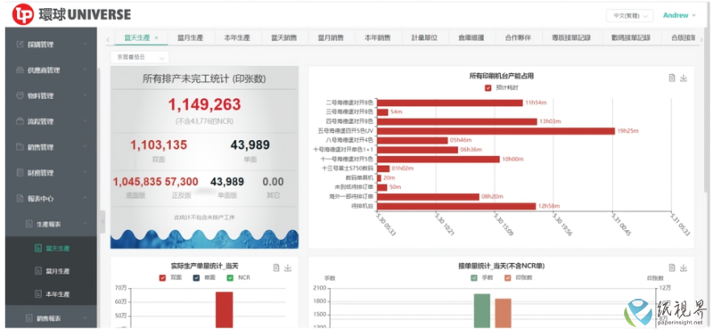Switch to the 當月生產 tab
This screenshot has height=329, width=713.
(190, 37)
